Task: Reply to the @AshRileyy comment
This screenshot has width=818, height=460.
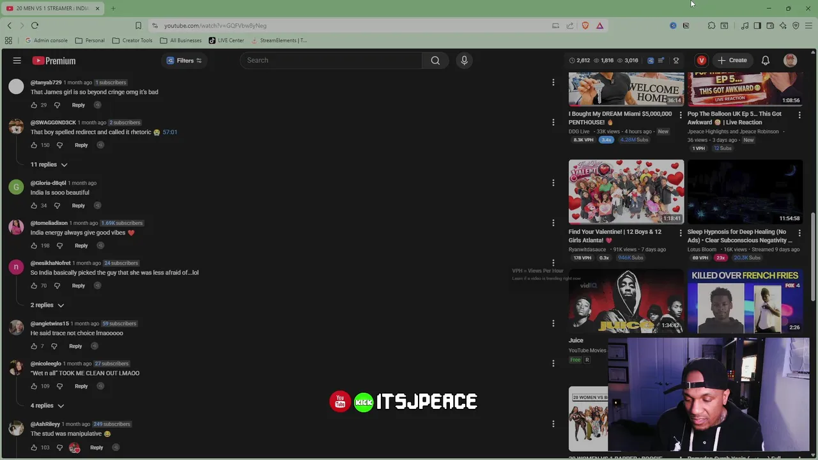Action: [96, 447]
